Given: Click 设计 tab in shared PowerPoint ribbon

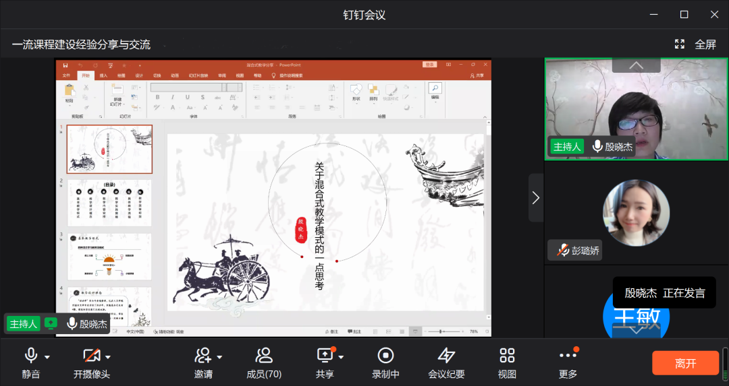Looking at the screenshot, I should click(139, 75).
